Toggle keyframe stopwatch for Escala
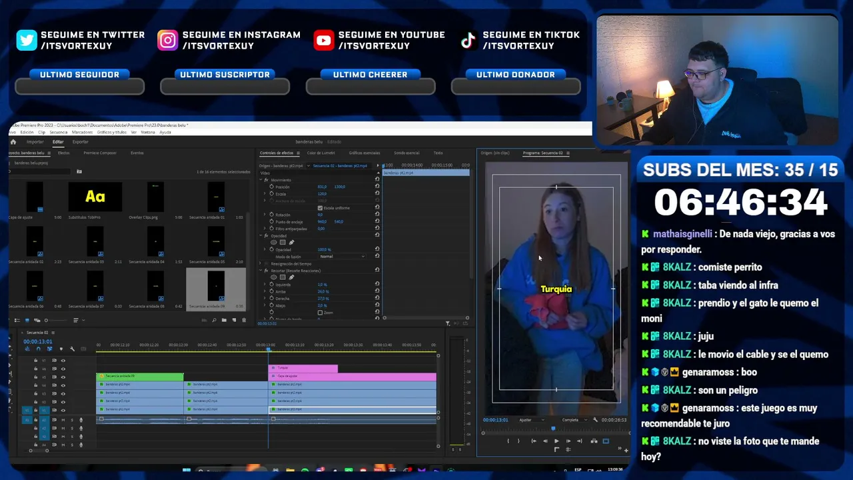853x480 pixels. (271, 194)
